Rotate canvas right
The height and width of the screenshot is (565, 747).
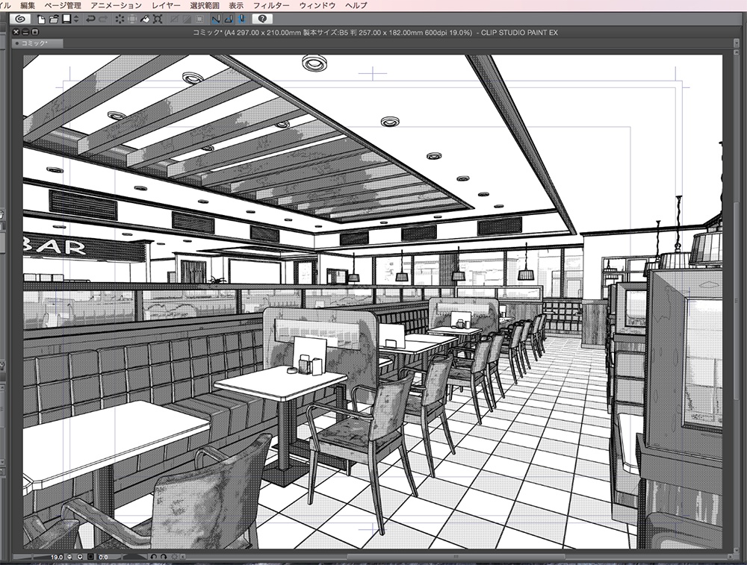[x=164, y=557]
